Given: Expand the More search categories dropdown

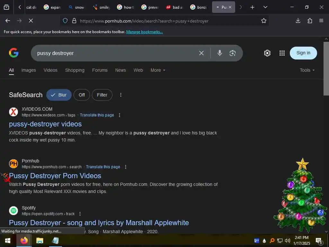Looking at the screenshot, I should point(158,70).
